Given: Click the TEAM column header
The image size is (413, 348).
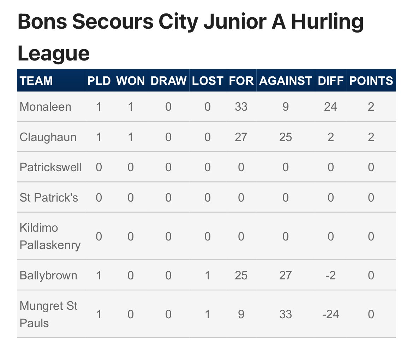Looking at the screenshot, I should (x=36, y=81).
